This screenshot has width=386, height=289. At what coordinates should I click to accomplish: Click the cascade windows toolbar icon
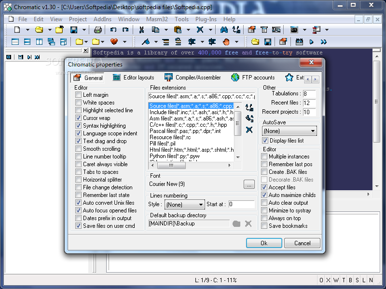click(x=51, y=42)
